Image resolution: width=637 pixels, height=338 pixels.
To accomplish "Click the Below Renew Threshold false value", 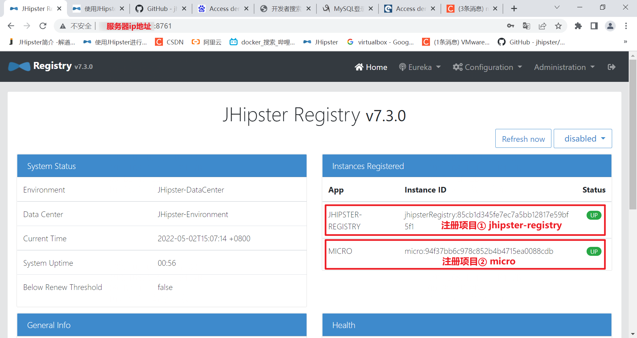I will click(x=165, y=287).
